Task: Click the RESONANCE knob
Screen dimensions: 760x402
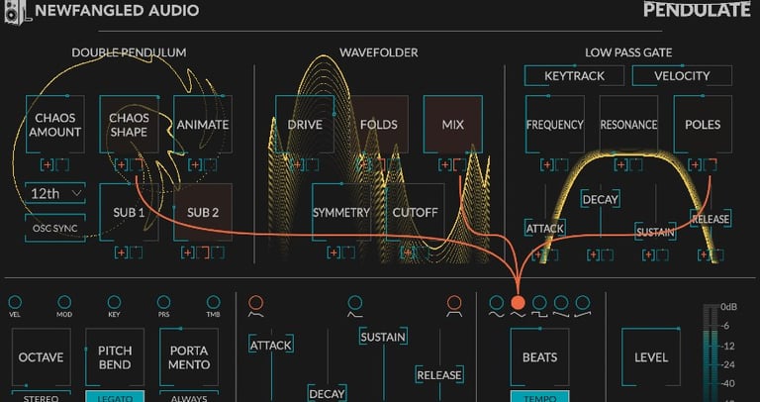Action: click(x=628, y=125)
